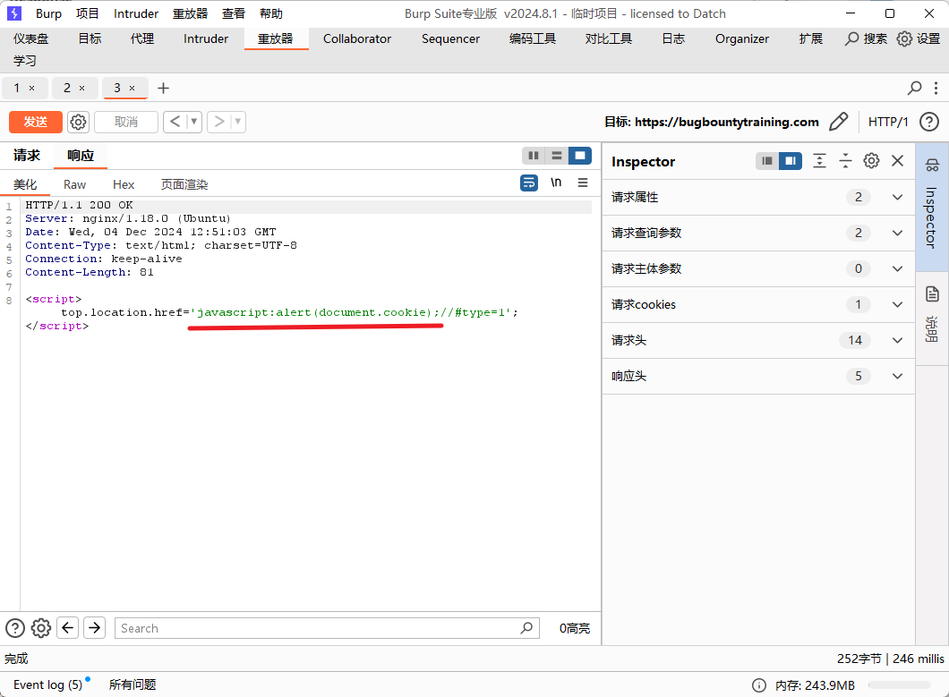Click the orange 发送 send button
Image resolution: width=949 pixels, height=697 pixels.
pyautogui.click(x=36, y=123)
